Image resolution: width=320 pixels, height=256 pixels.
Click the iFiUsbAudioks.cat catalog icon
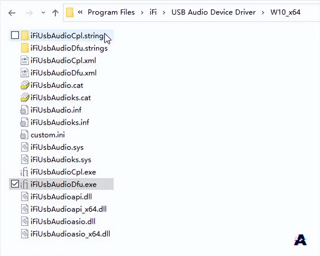(x=25, y=97)
